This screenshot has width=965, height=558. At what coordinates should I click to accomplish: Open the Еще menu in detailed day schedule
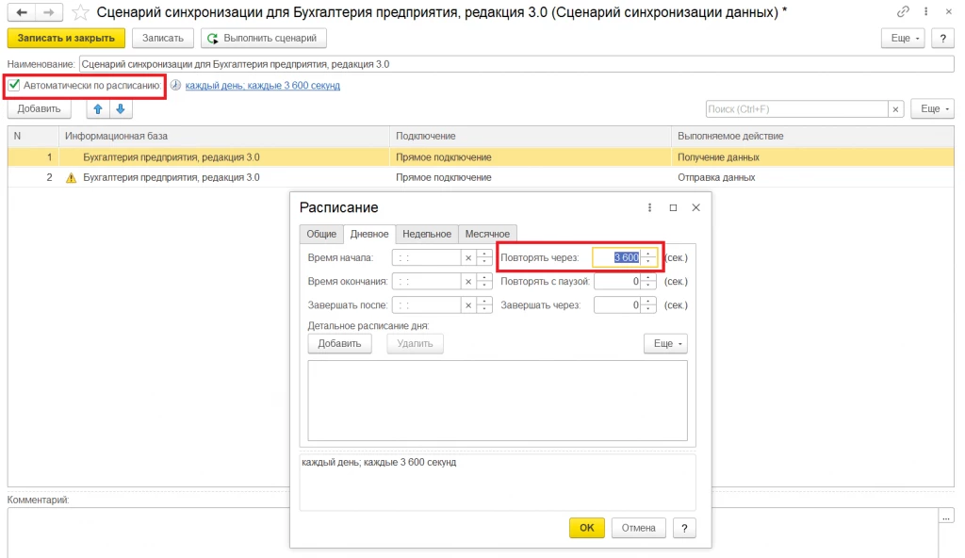[x=666, y=344]
